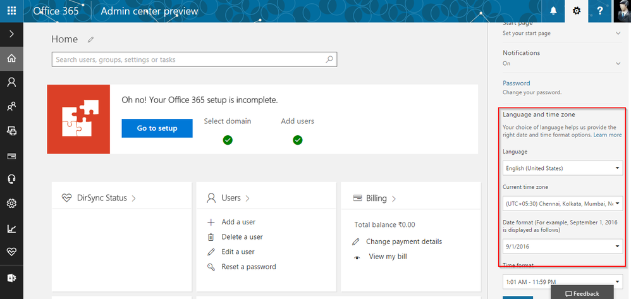Screen dimensions: 631x299
Task: Open the help question mark icon
Action: tap(599, 11)
